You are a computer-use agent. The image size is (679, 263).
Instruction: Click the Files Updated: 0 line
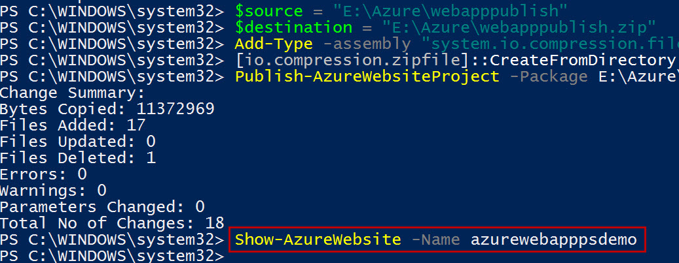point(77,142)
